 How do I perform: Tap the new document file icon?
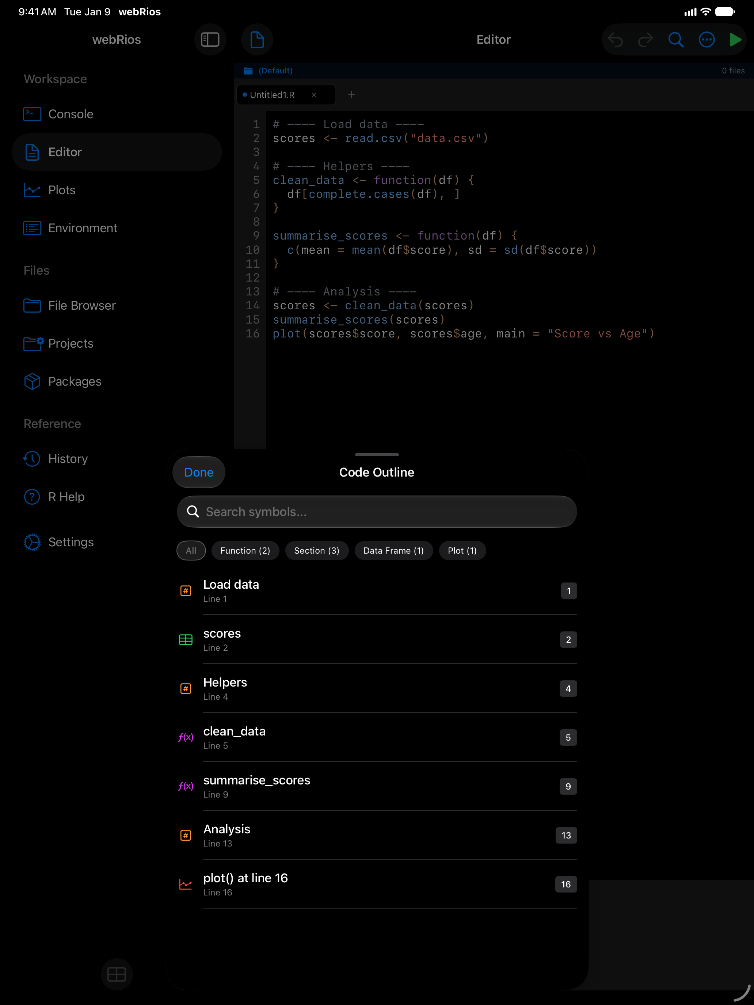click(x=257, y=39)
